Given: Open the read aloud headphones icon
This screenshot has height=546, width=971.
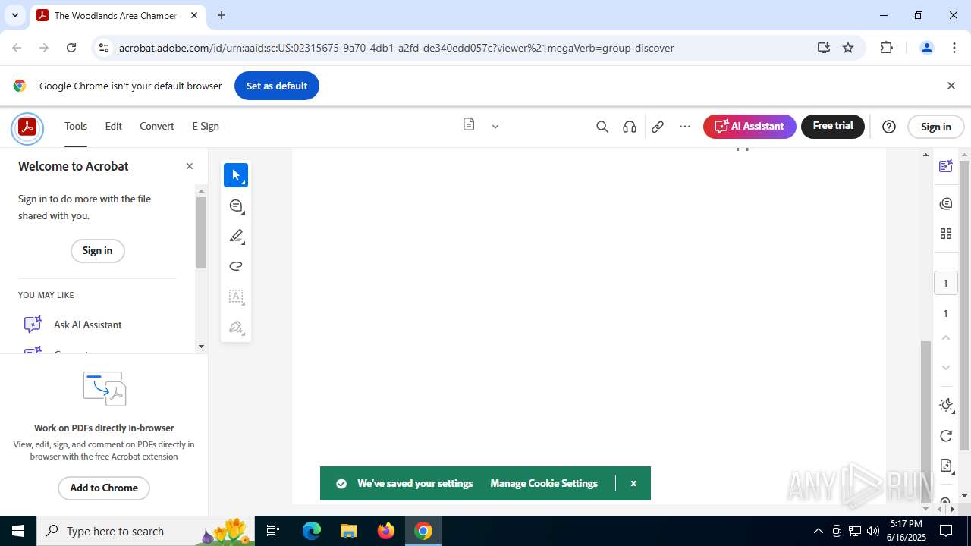Looking at the screenshot, I should [630, 127].
